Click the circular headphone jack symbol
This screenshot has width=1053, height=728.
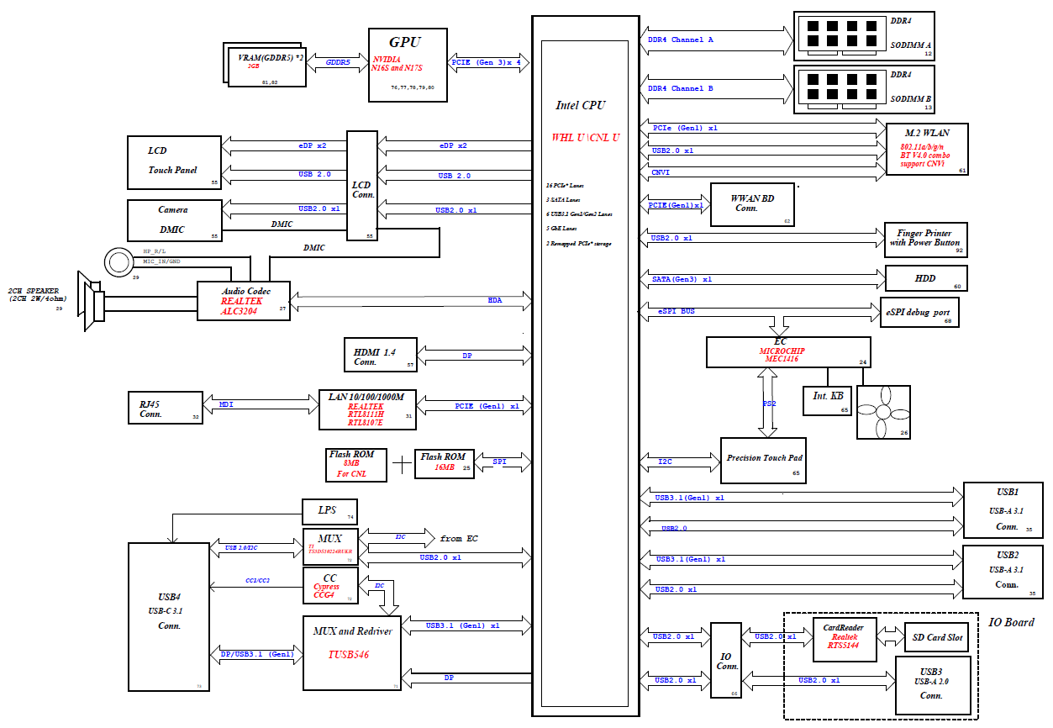pos(119,261)
